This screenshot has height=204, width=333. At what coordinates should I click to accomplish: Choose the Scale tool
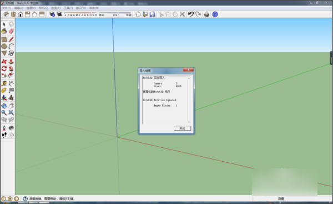(4, 75)
